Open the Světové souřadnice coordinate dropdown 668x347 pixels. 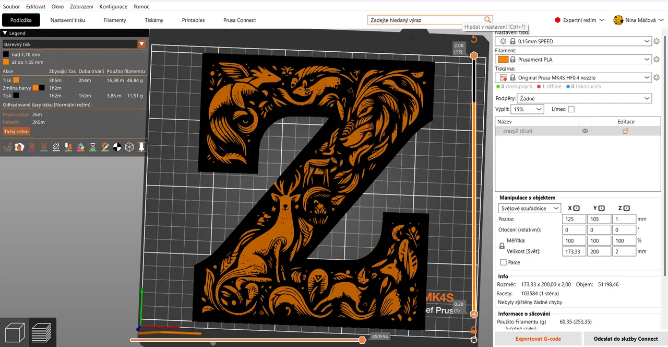tap(529, 208)
